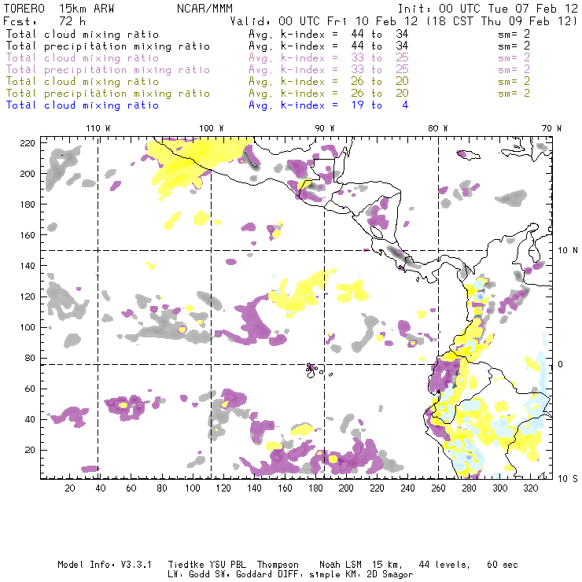Image resolution: width=582 pixels, height=582 pixels.
Task: Click the '160' tick label on vertical axis
Action: coord(28,235)
